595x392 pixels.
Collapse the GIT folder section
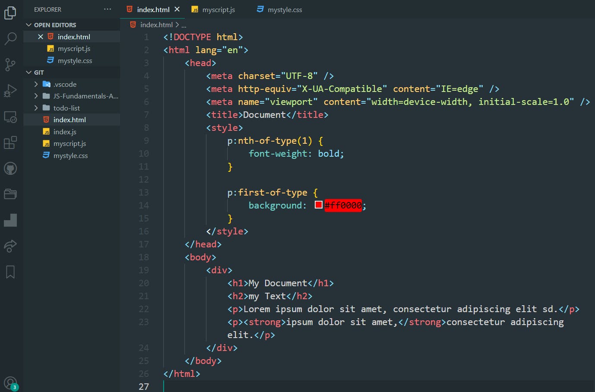72,73
